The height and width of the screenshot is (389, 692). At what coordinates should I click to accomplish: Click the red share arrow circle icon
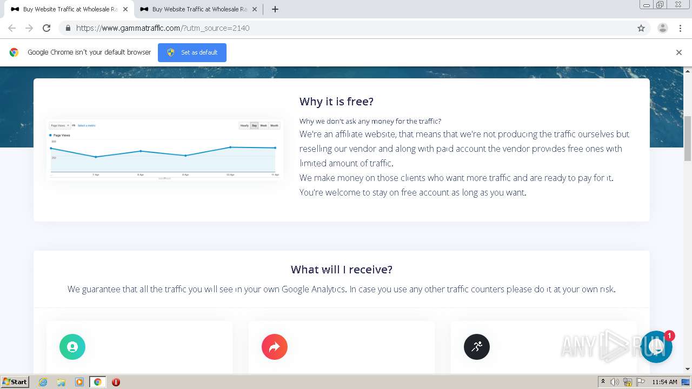pyautogui.click(x=275, y=347)
